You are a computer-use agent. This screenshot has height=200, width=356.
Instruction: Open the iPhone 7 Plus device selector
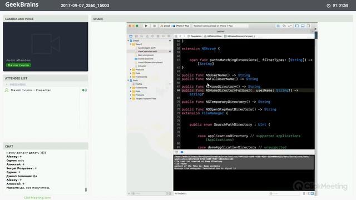pyautogui.click(x=181, y=26)
